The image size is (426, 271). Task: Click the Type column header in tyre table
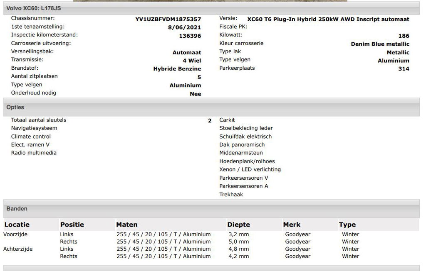[x=347, y=225]
